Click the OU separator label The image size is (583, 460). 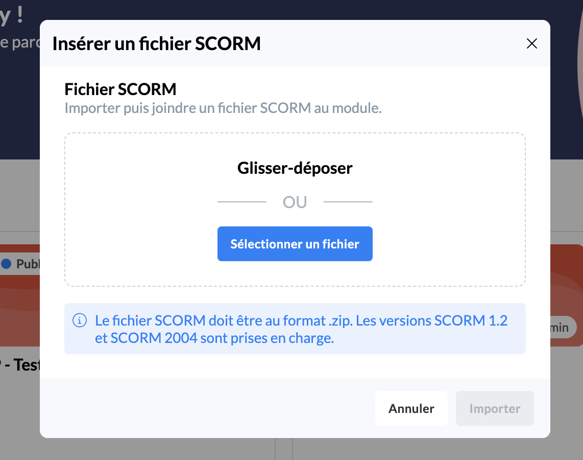295,202
